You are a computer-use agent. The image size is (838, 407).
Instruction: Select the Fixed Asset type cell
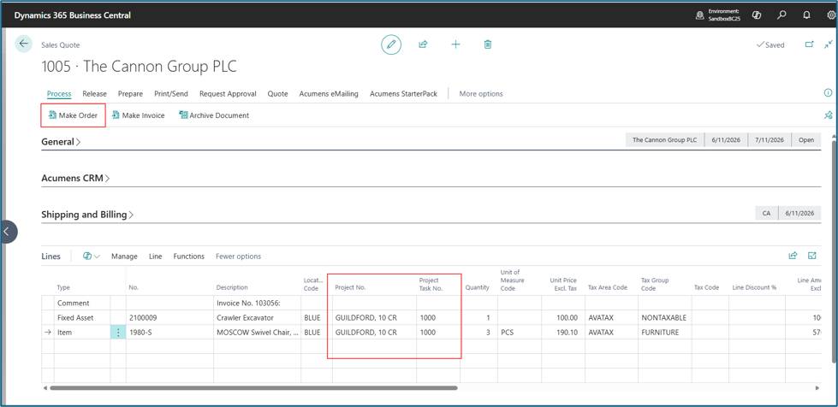pyautogui.click(x=82, y=317)
